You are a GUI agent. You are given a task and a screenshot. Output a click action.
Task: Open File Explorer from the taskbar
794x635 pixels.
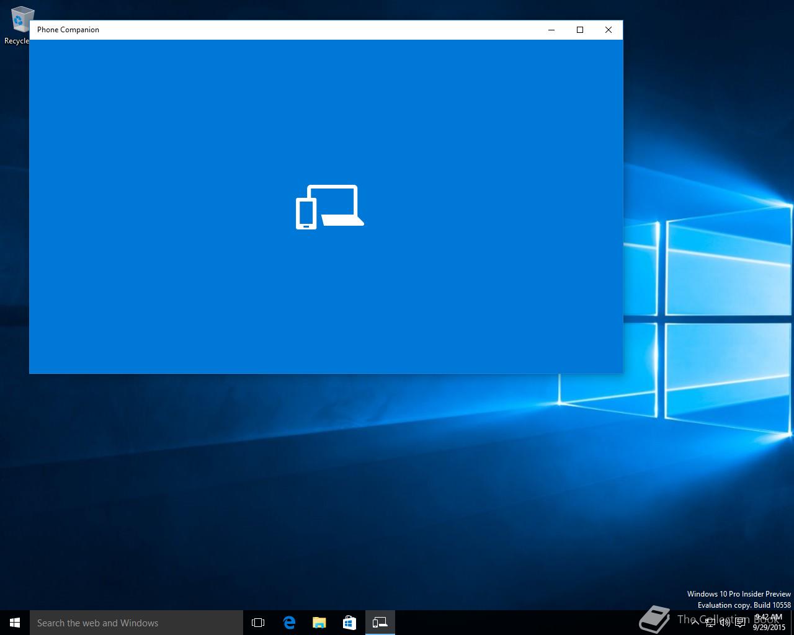click(x=319, y=623)
